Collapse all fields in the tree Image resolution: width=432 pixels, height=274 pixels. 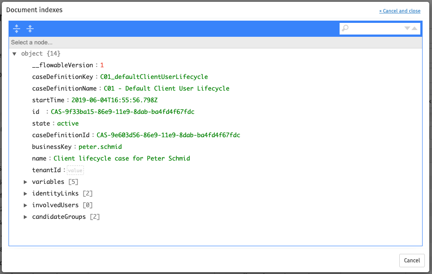[x=30, y=29]
